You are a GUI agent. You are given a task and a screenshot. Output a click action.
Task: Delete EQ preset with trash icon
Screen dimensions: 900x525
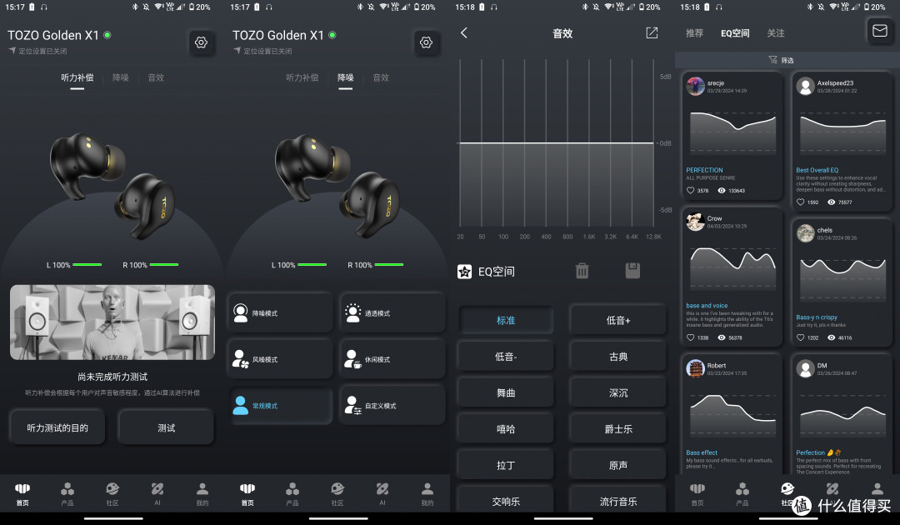pyautogui.click(x=582, y=271)
